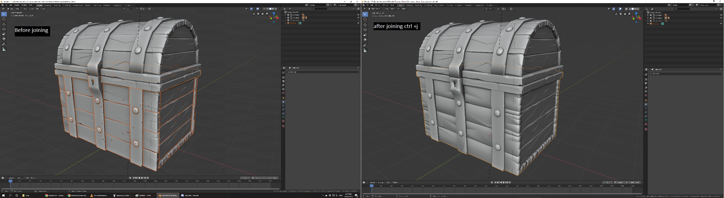Select the Cursor tool in left window
This screenshot has width=724, height=198.
click(4, 19)
